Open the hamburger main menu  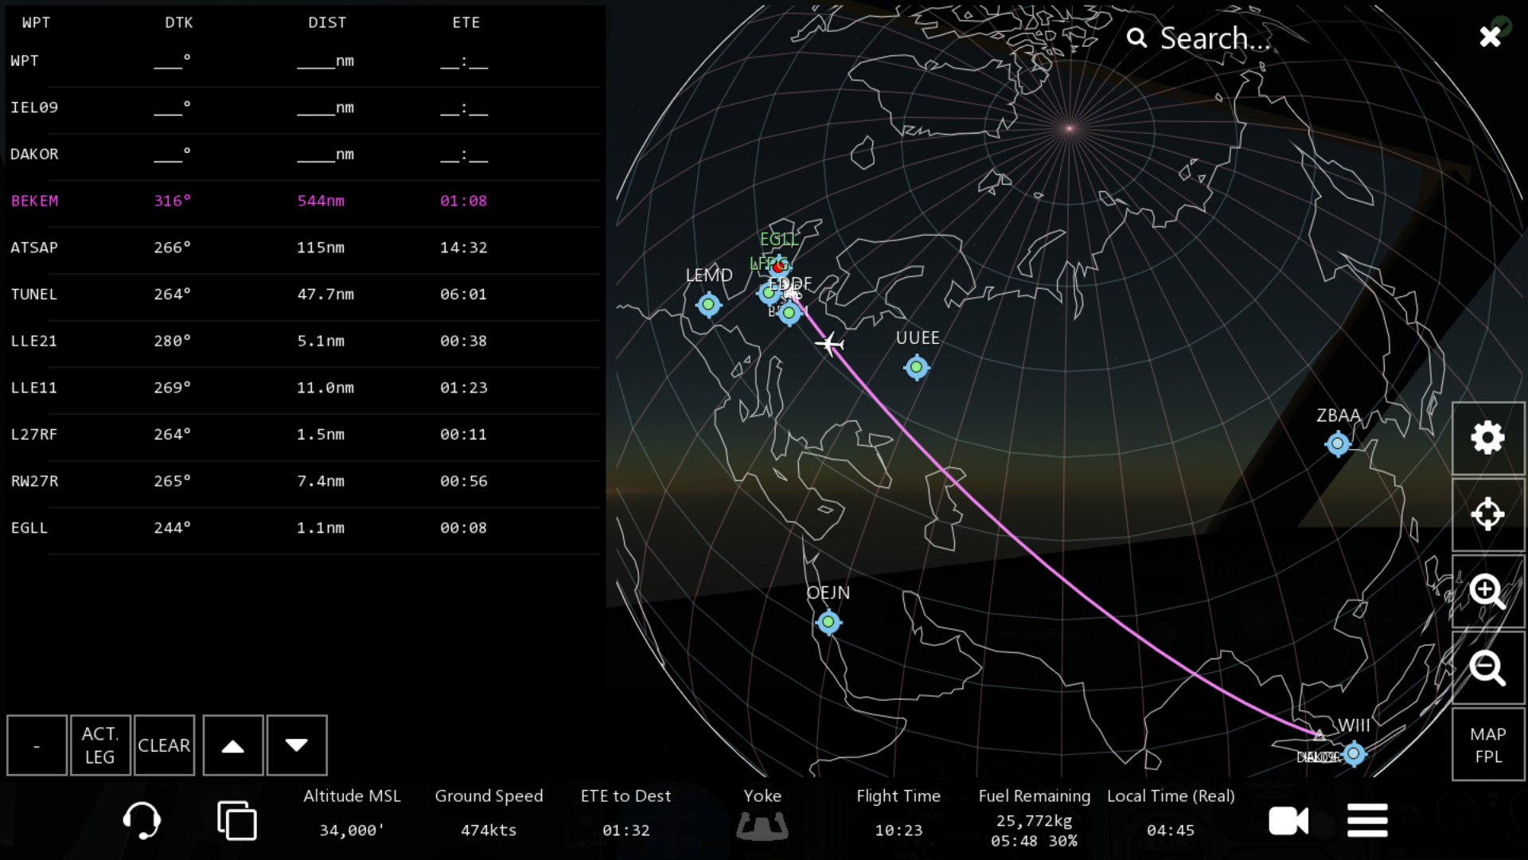1367,820
